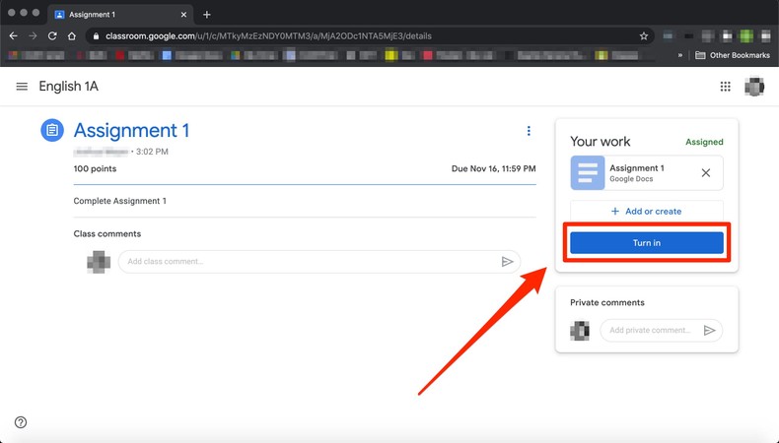
Task: Go to English 1A class page
Action: pyautogui.click(x=68, y=87)
